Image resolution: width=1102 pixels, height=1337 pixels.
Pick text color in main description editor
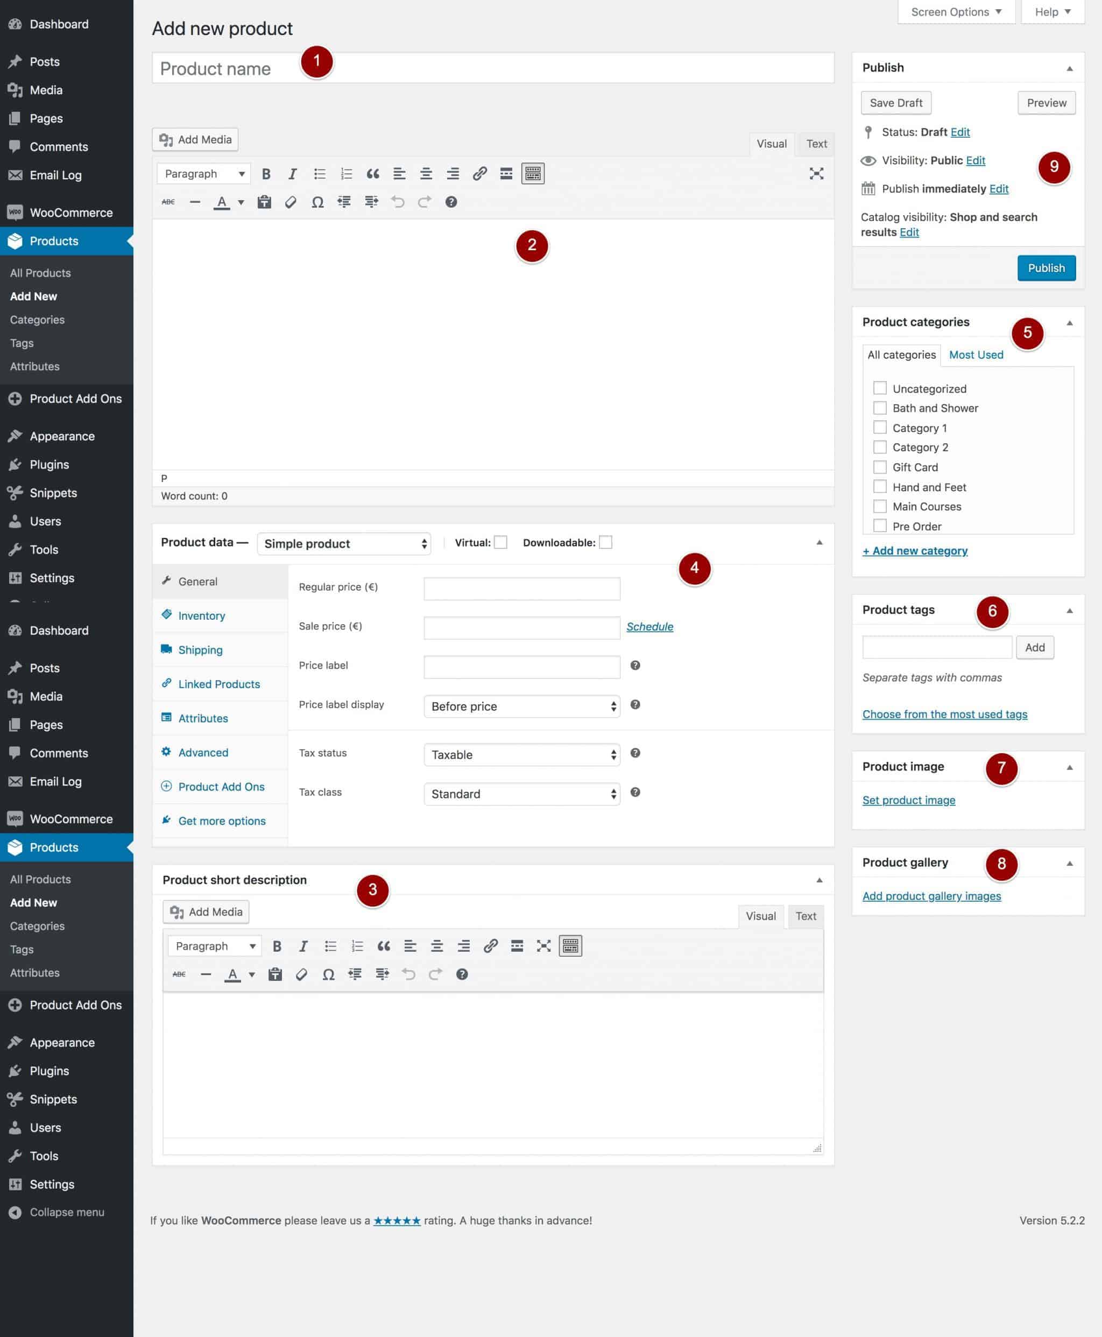222,202
